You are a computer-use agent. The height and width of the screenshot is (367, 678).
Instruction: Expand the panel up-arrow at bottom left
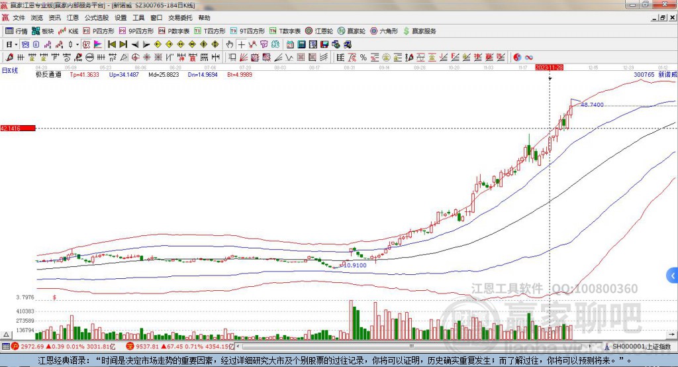6,334
